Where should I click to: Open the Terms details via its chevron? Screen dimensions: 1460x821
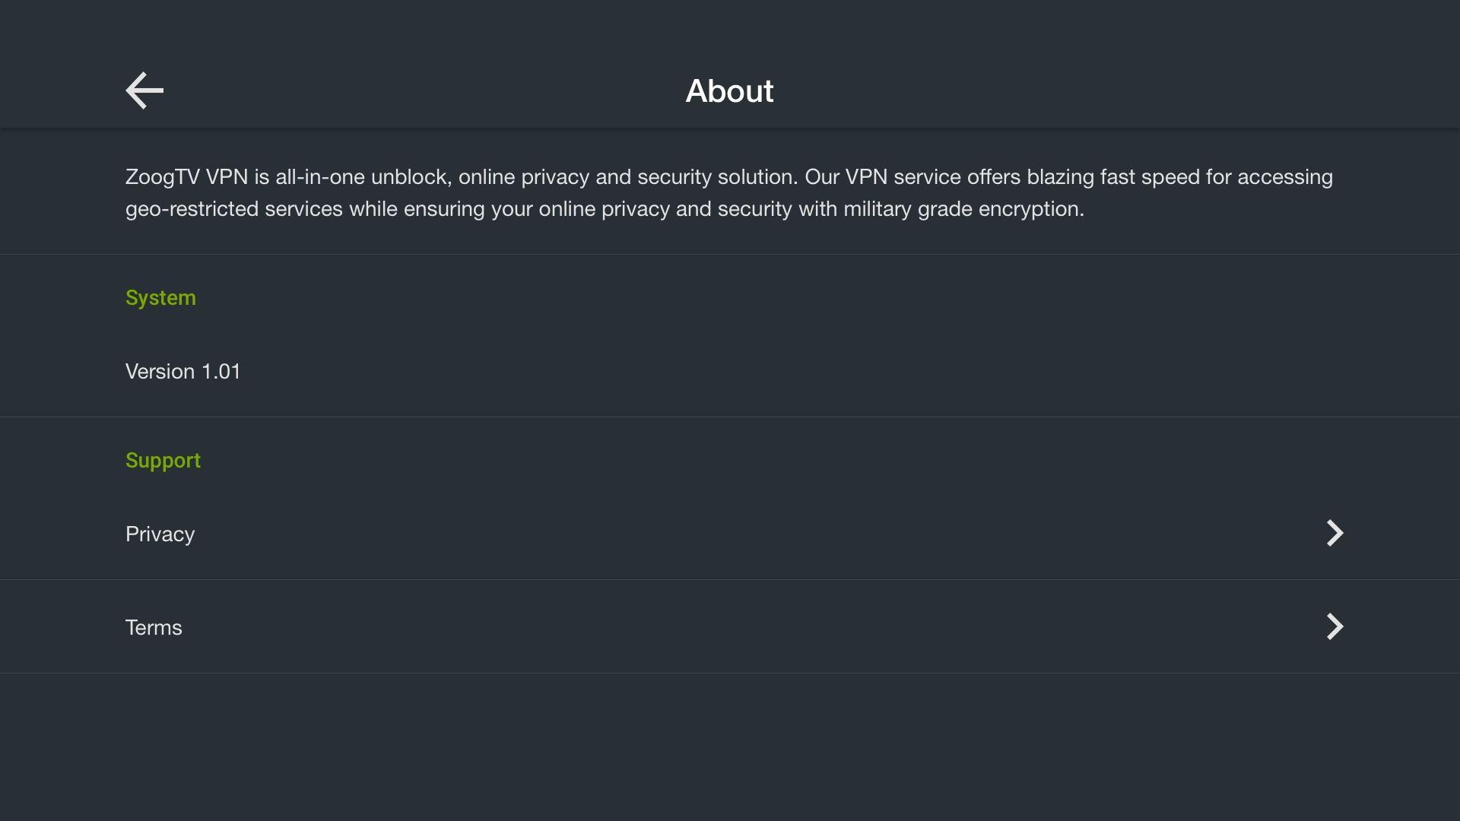pyautogui.click(x=1335, y=626)
